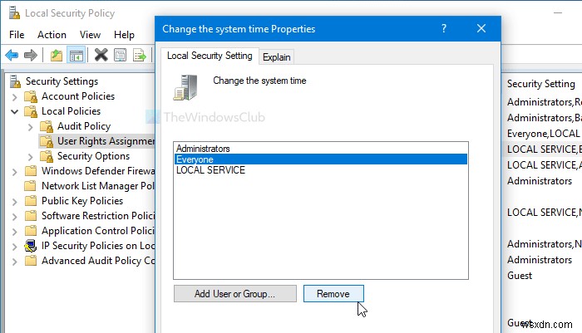Expand the IP Security Policies node
This screenshot has width=582, height=333.
coord(14,247)
